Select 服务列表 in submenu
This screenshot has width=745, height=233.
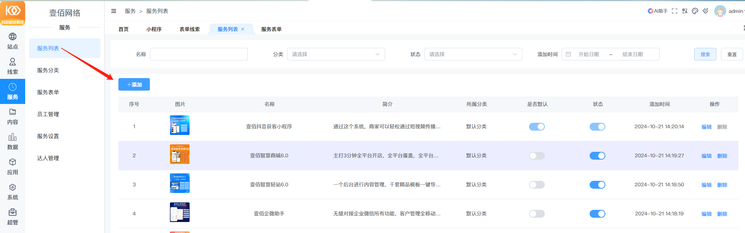(x=65, y=48)
